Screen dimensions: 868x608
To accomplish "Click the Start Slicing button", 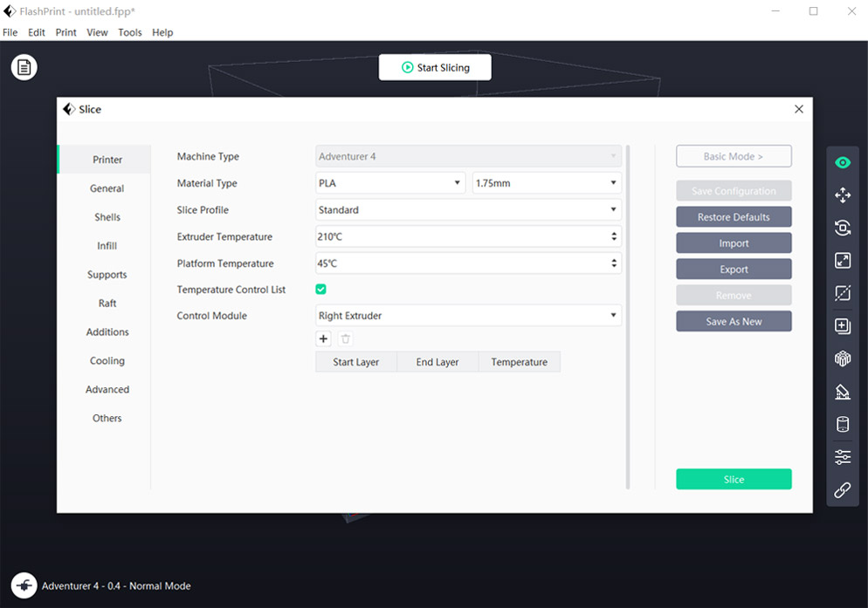I will coord(435,67).
